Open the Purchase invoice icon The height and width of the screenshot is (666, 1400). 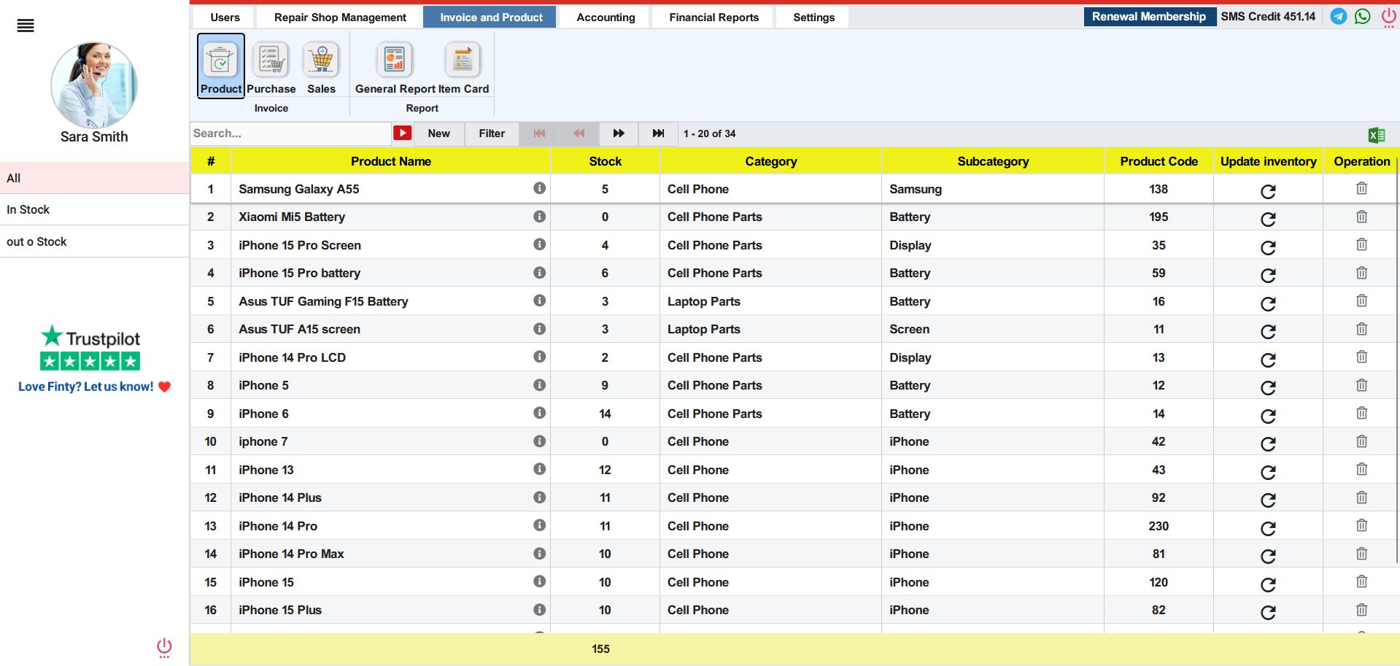coord(271,61)
